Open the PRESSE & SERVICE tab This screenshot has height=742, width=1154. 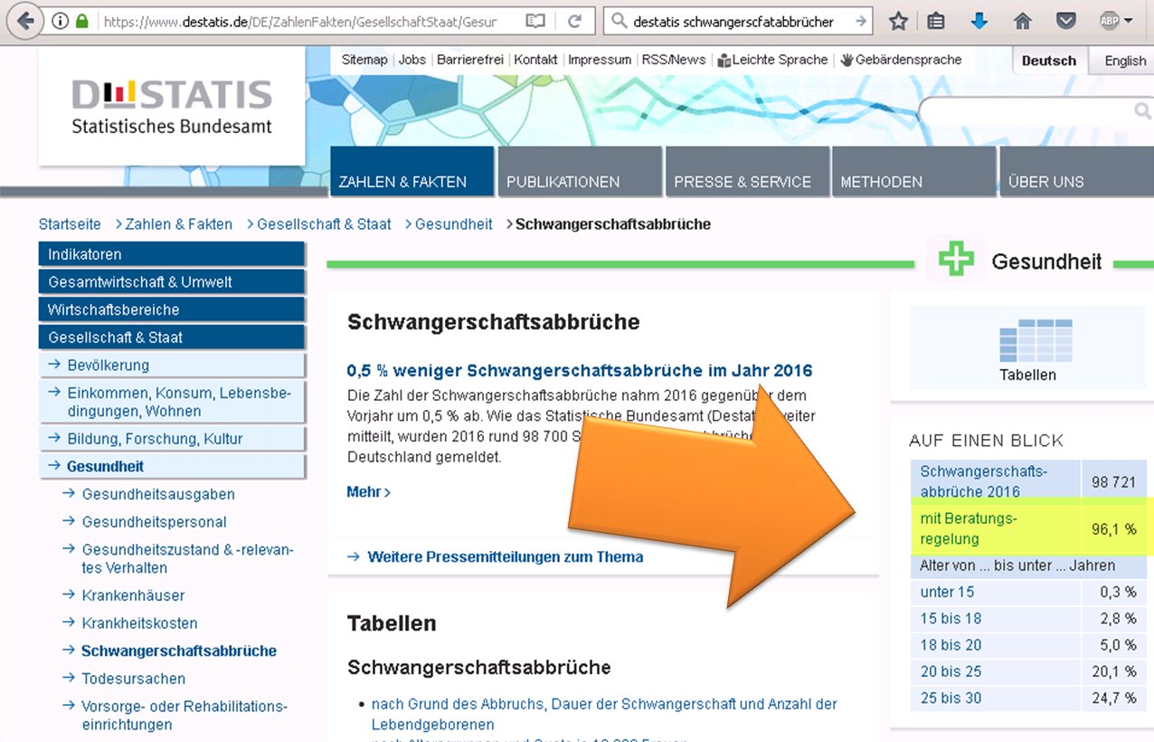click(747, 171)
